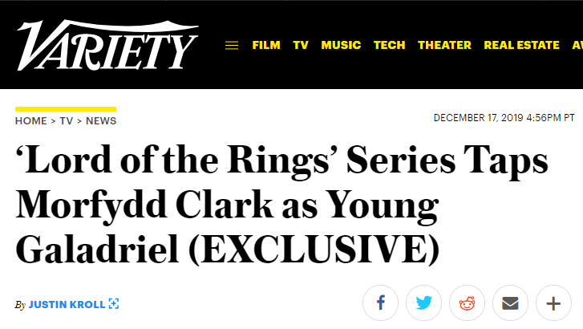Open the REAL ESTATE nav section

click(521, 45)
